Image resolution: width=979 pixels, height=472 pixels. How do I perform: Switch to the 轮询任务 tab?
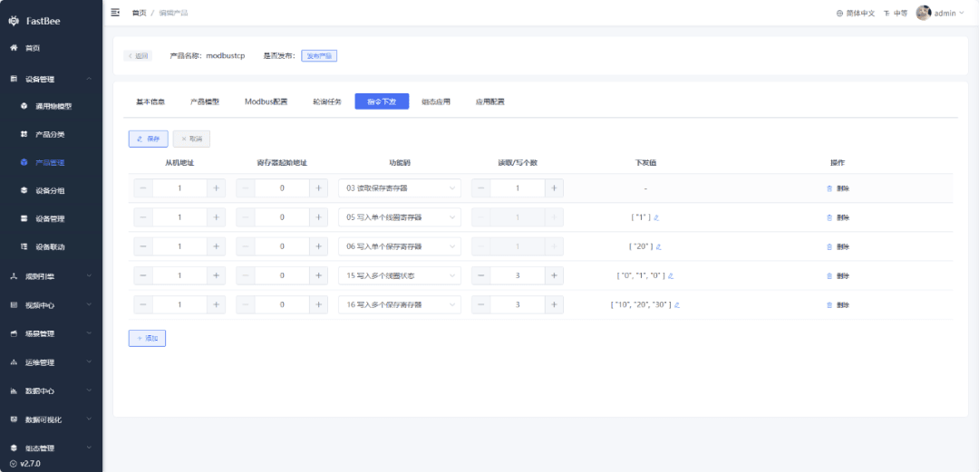pos(327,101)
